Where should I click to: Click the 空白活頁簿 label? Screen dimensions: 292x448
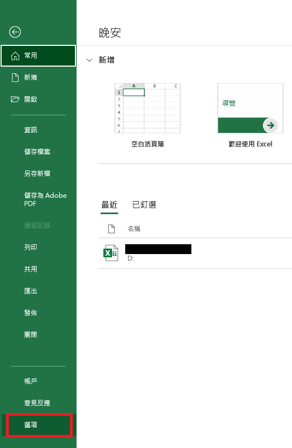(x=148, y=144)
